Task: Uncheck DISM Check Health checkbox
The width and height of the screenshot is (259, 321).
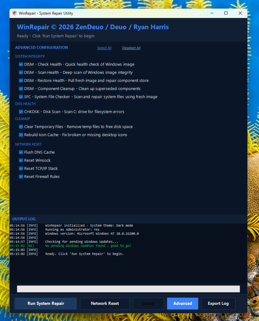Action: point(21,64)
